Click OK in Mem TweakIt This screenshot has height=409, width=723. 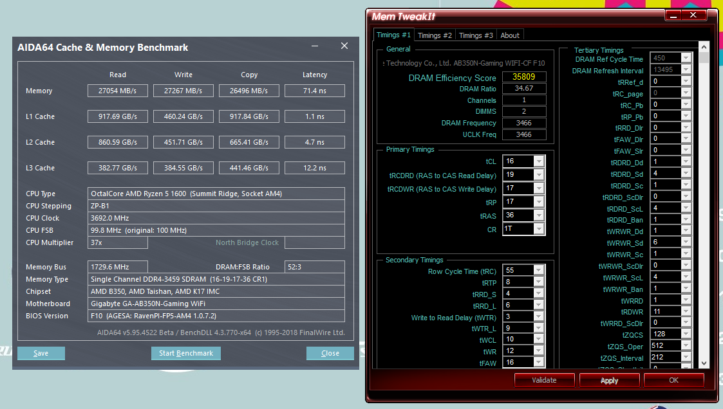coord(673,380)
